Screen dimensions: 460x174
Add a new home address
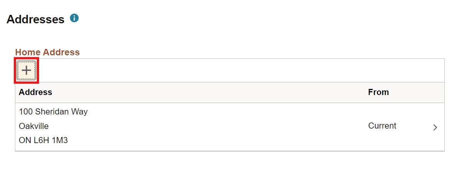pyautogui.click(x=26, y=70)
